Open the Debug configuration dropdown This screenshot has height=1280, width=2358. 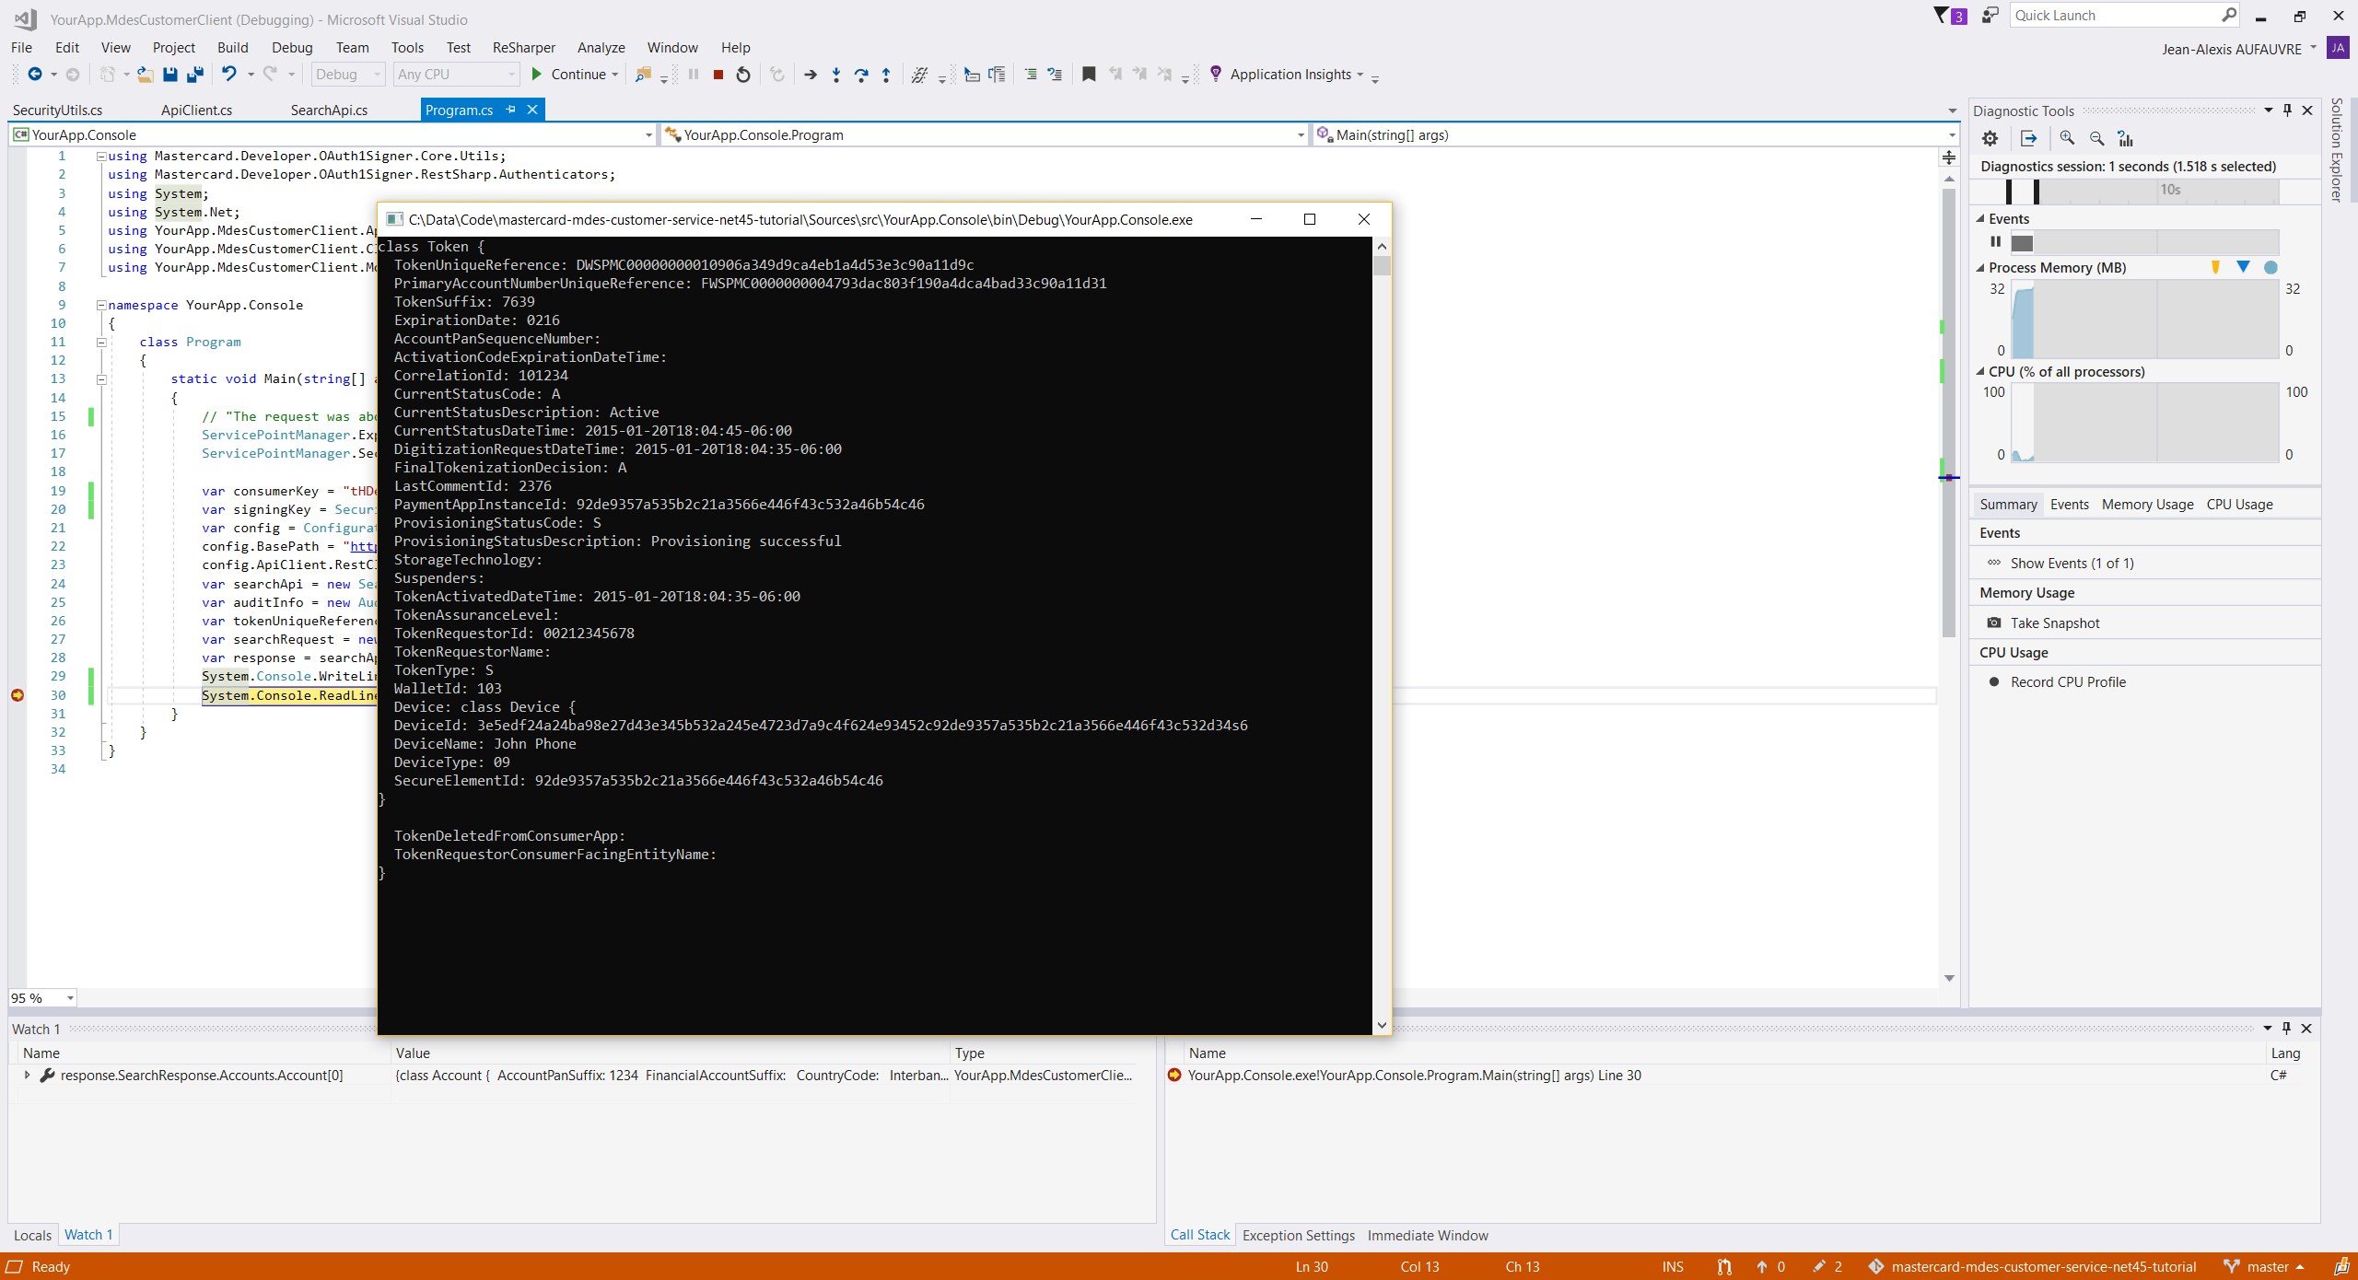tap(348, 75)
